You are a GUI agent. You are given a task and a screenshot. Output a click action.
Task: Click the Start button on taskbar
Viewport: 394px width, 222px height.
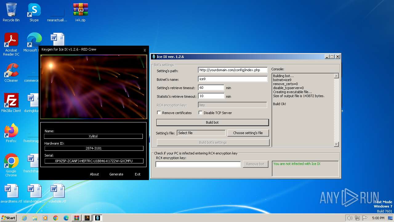pyautogui.click(x=8, y=218)
